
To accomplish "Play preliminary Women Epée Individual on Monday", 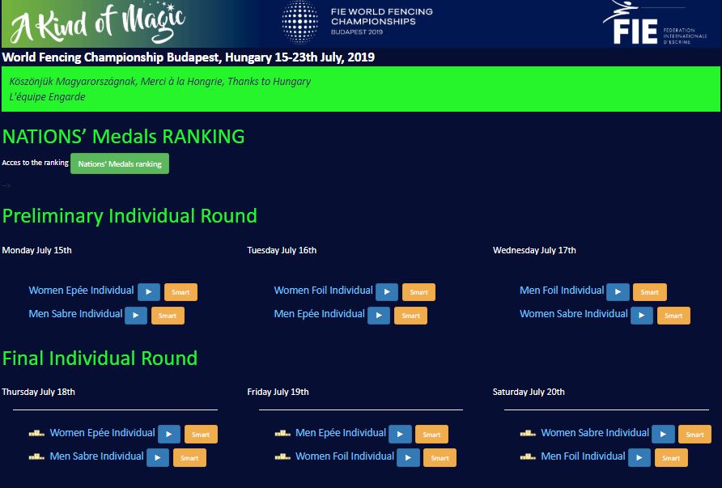I will click(149, 292).
